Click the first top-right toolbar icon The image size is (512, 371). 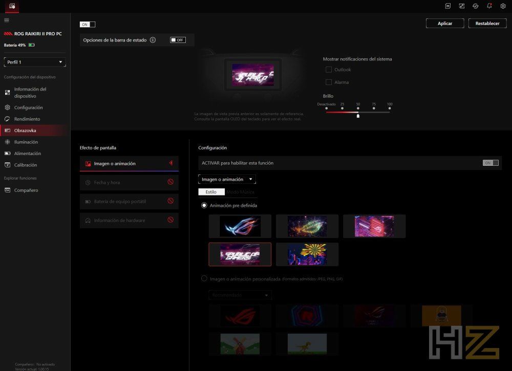(x=448, y=6)
